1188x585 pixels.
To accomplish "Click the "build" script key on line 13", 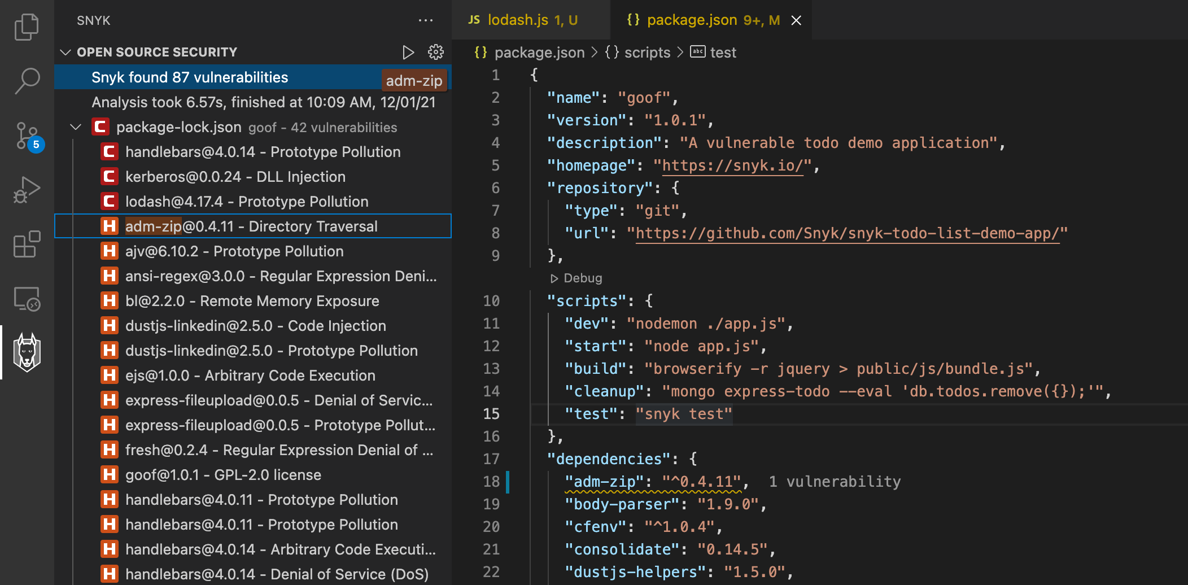I will pos(595,369).
